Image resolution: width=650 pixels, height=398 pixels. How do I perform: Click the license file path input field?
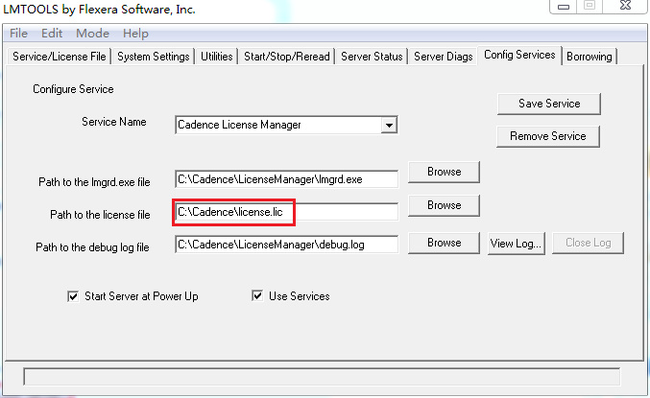coord(286,212)
